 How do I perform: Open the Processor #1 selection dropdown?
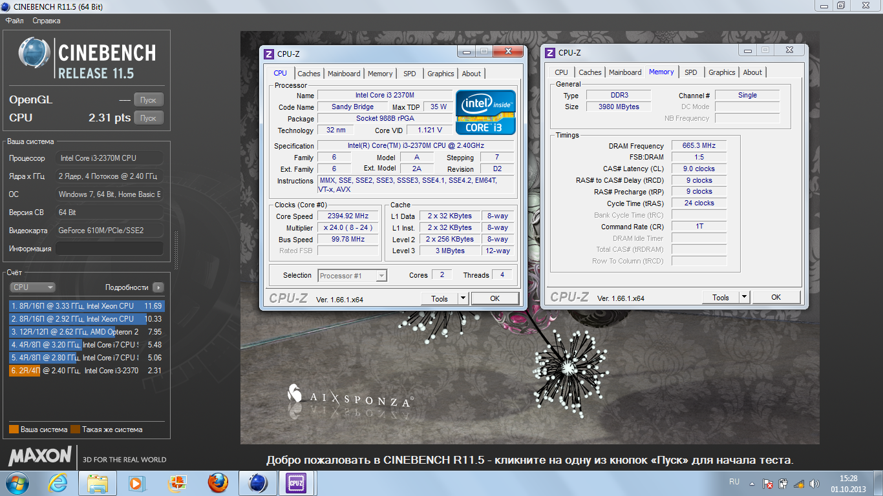click(353, 276)
